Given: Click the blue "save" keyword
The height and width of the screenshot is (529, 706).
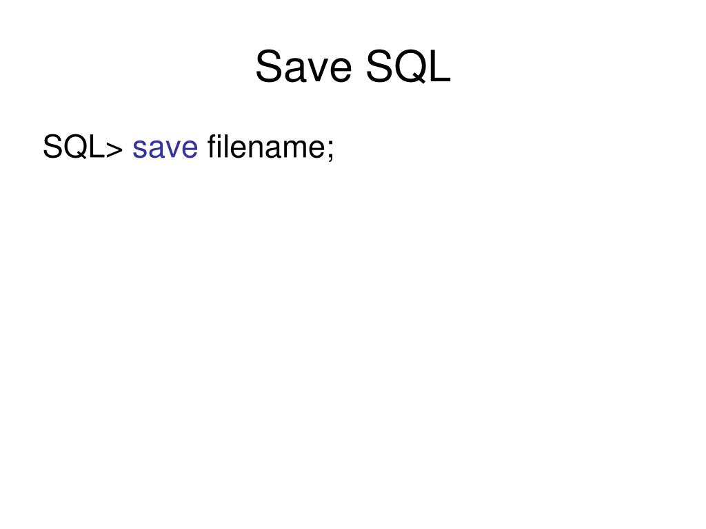Looking at the screenshot, I should (x=165, y=147).
